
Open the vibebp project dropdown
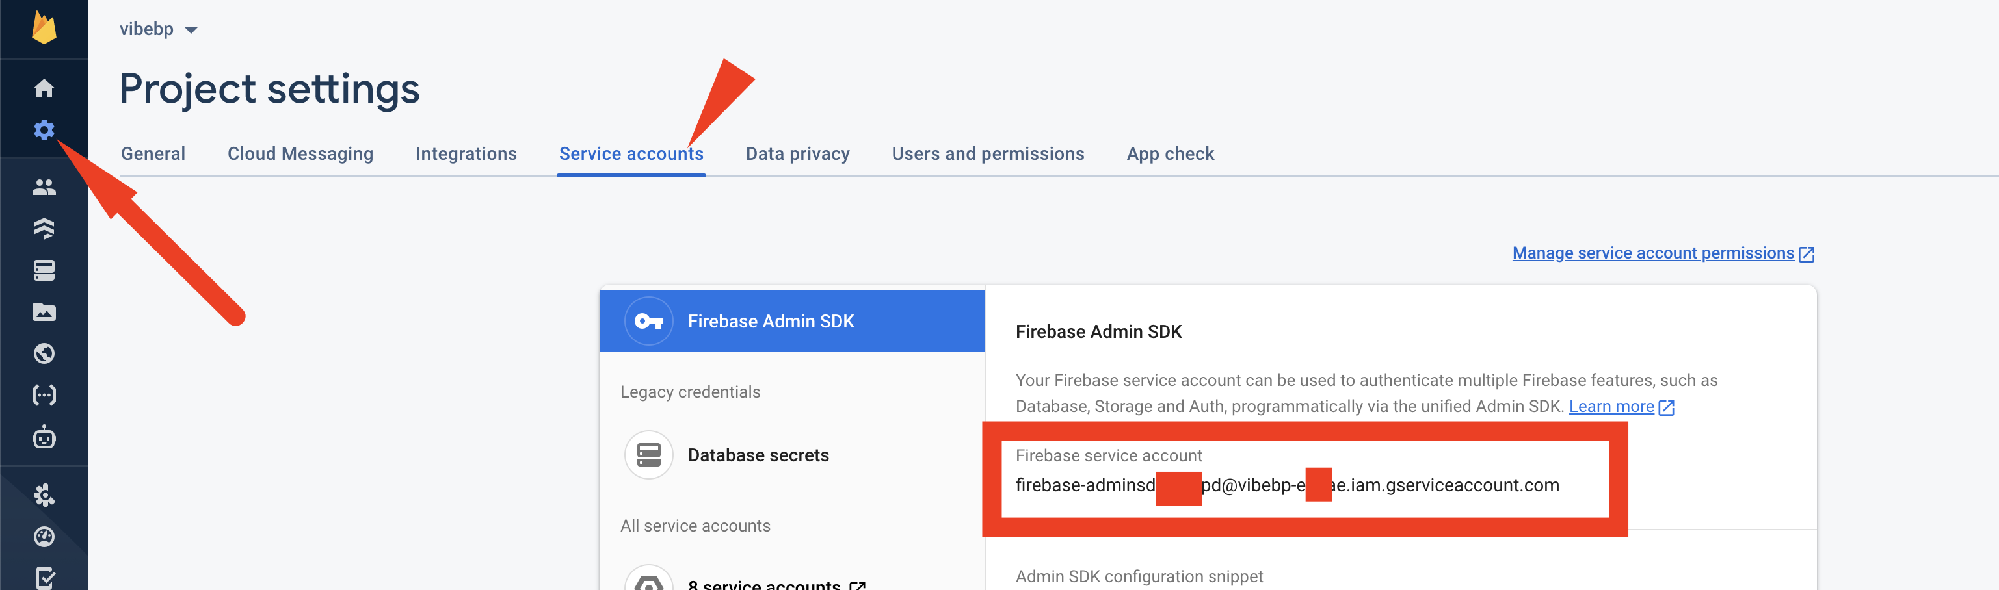[x=158, y=29]
